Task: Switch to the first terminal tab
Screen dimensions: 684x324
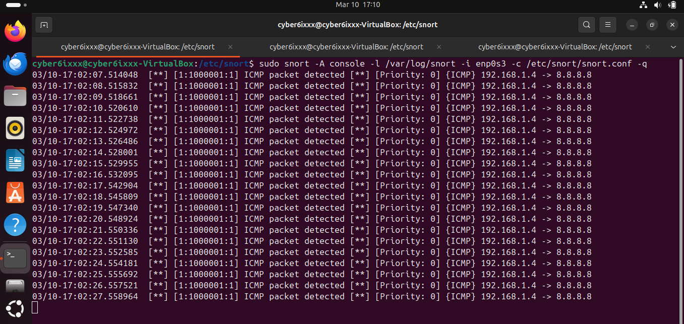Action: coord(138,47)
